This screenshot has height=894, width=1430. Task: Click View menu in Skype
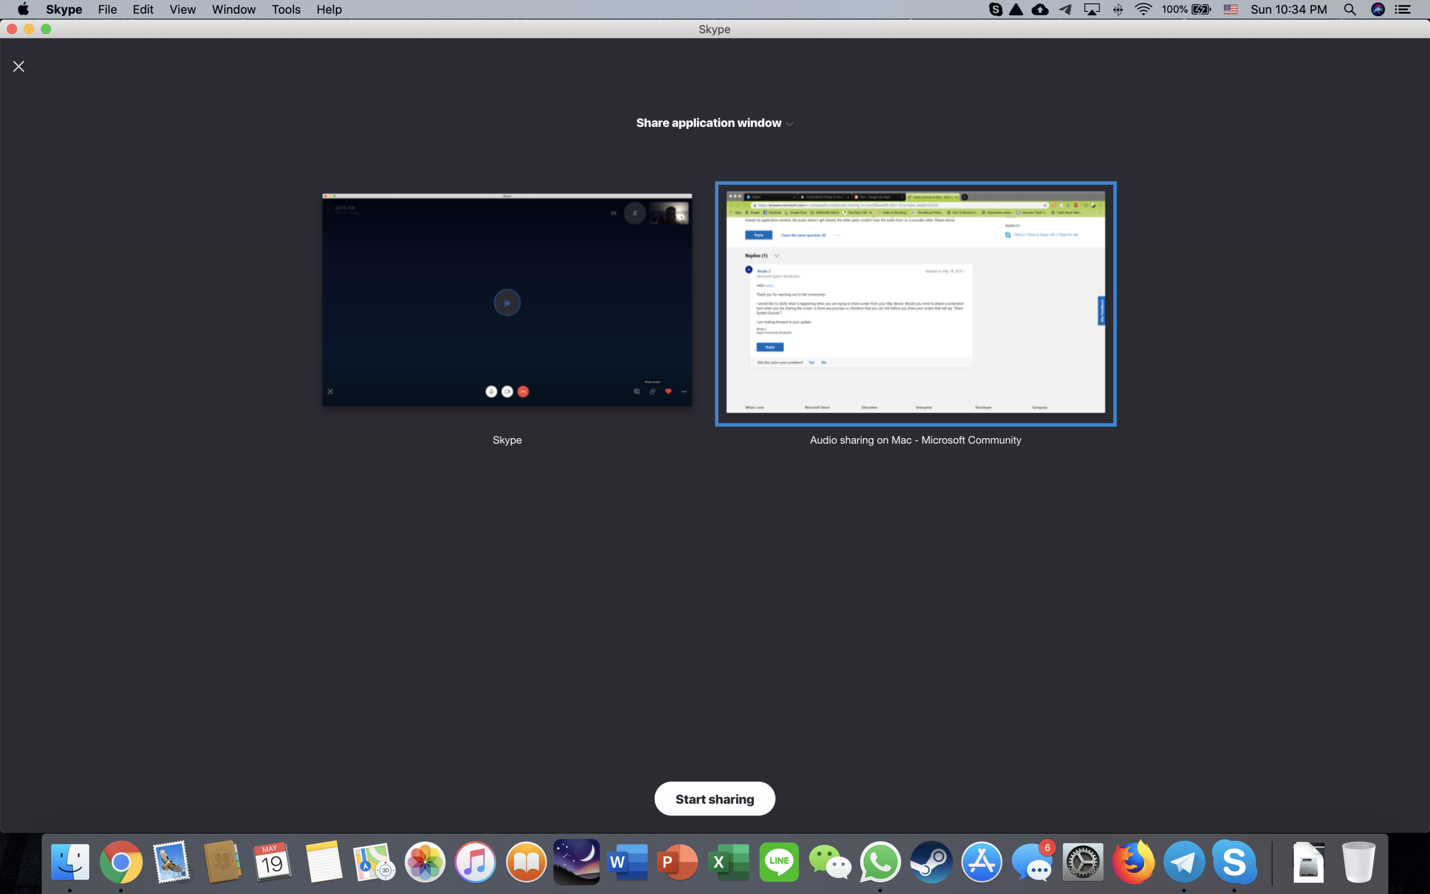coord(182,9)
